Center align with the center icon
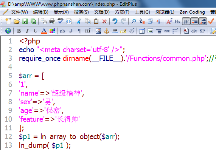Screen dimensions: 216x150 (x=159, y=31)
